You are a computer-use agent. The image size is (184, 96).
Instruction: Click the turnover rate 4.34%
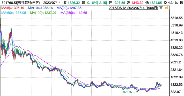click(x=173, y=3)
